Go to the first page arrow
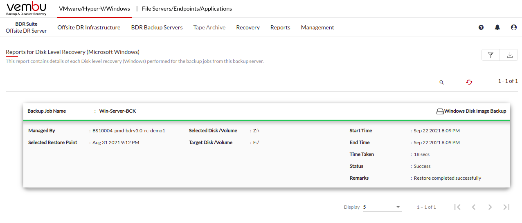Image resolution: width=522 pixels, height=223 pixels. coord(457,207)
